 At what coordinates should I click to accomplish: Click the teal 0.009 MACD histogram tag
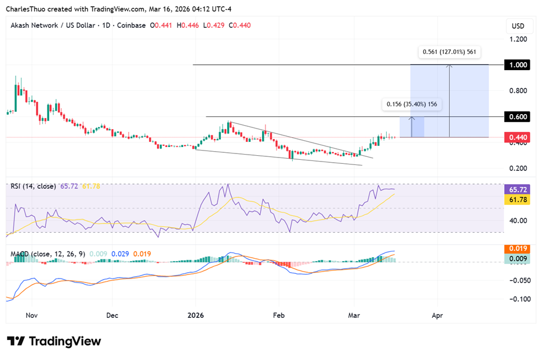coord(518,259)
